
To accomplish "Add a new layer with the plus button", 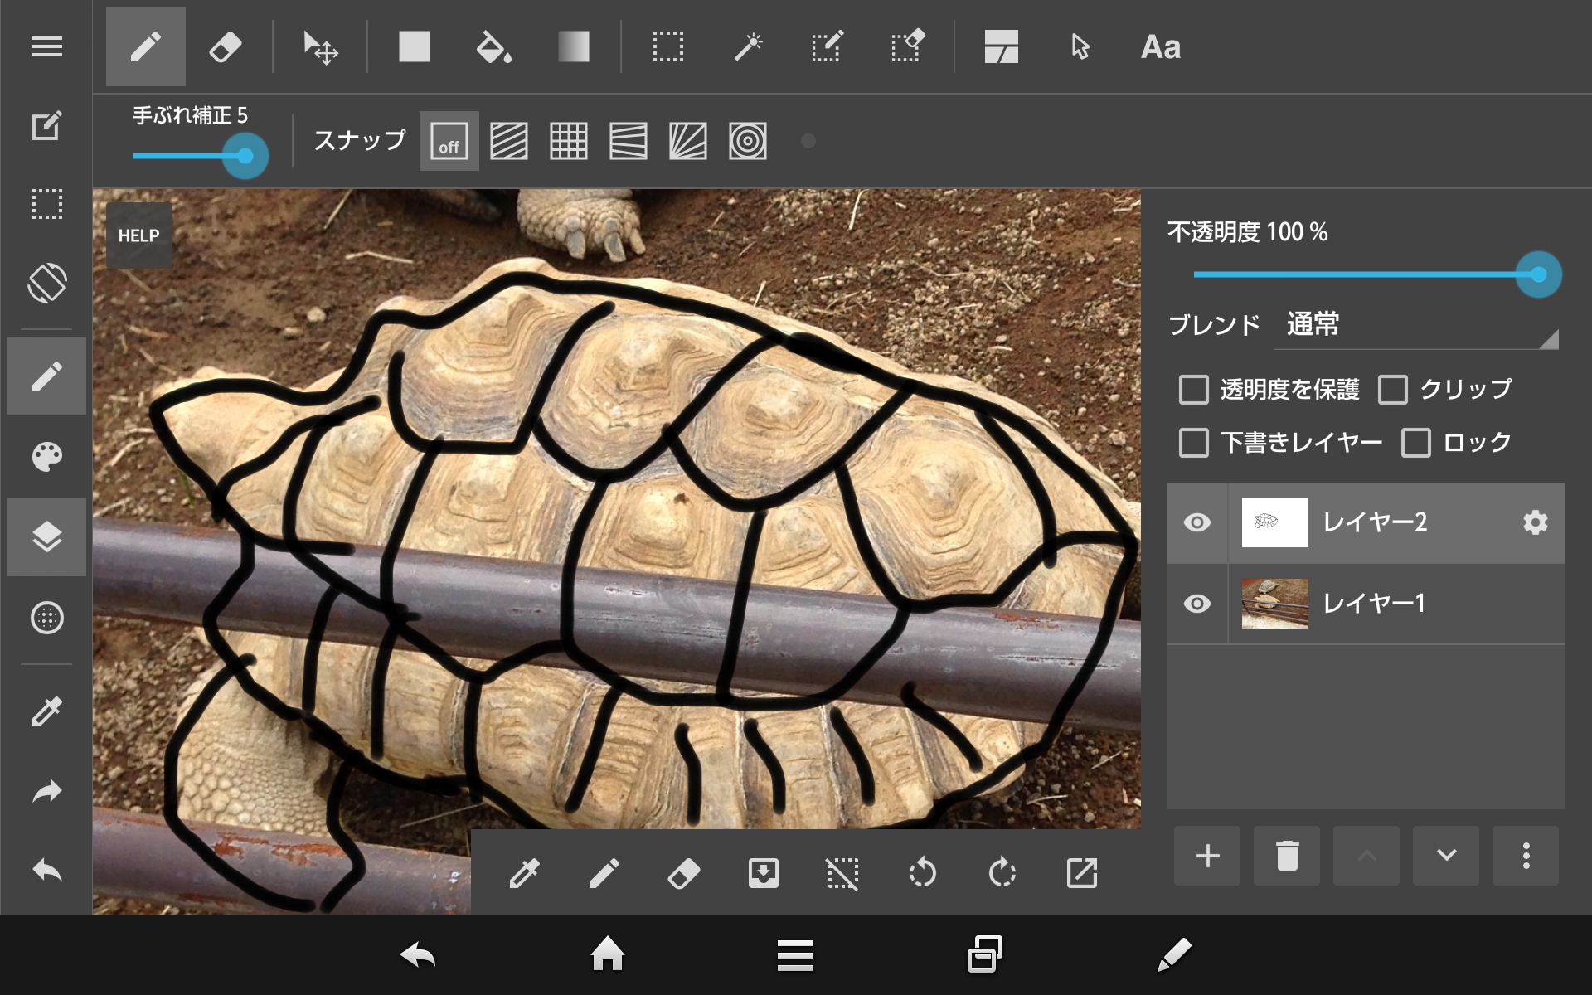I will point(1206,856).
